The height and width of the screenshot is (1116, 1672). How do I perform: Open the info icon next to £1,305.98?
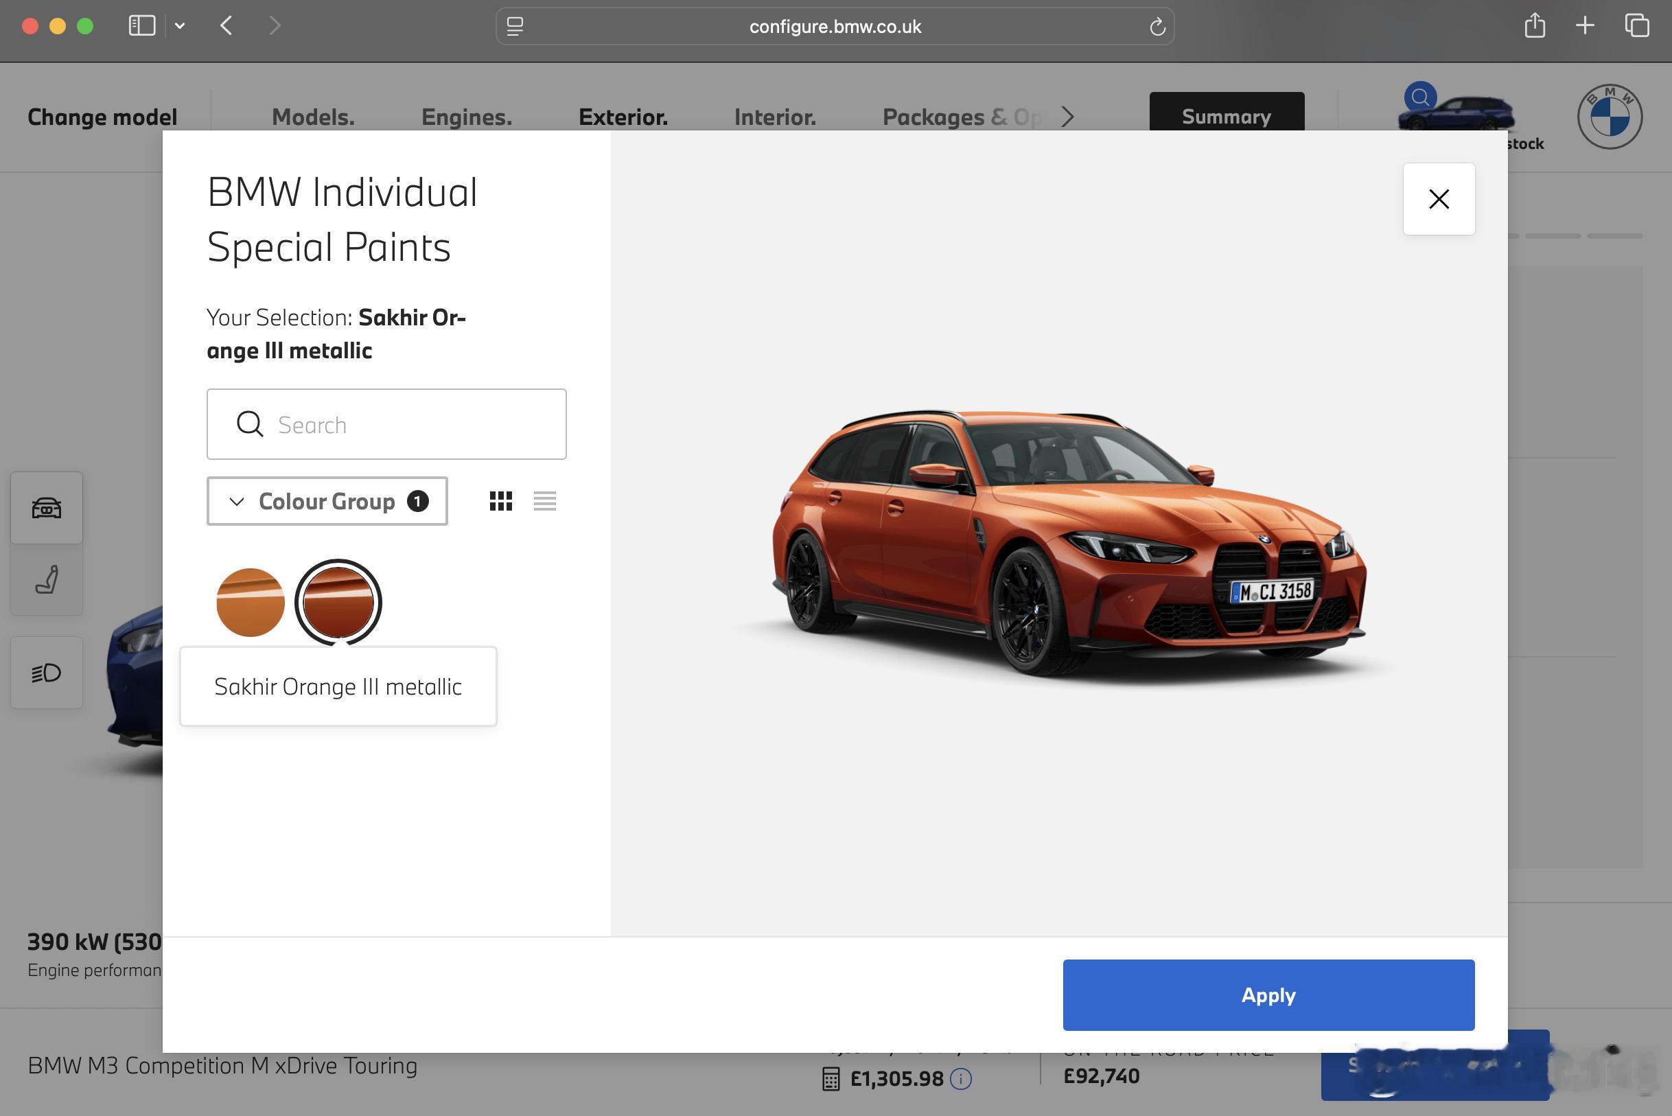961,1079
